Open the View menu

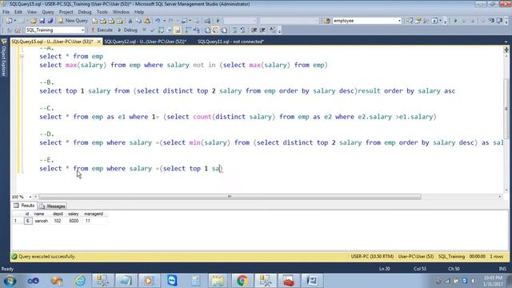coord(32,12)
